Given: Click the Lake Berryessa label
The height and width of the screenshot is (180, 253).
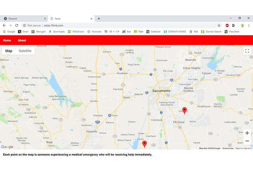Looking at the screenshot, I should pyautogui.click(x=57, y=96).
